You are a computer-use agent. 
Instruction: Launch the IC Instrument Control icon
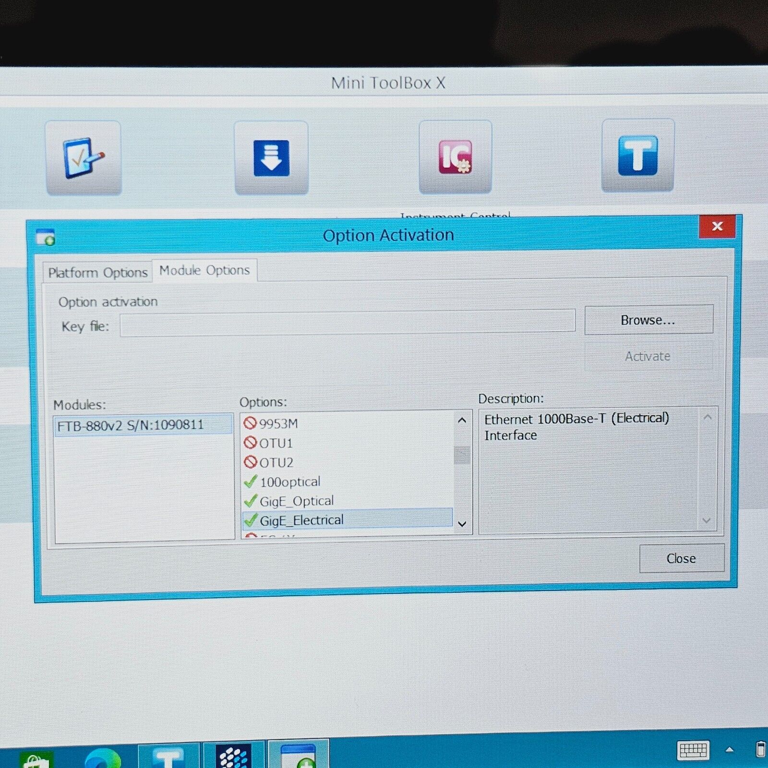(455, 156)
